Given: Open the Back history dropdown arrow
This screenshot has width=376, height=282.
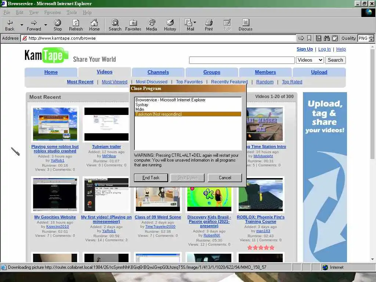Looking at the screenshot, I should click(x=22, y=25).
